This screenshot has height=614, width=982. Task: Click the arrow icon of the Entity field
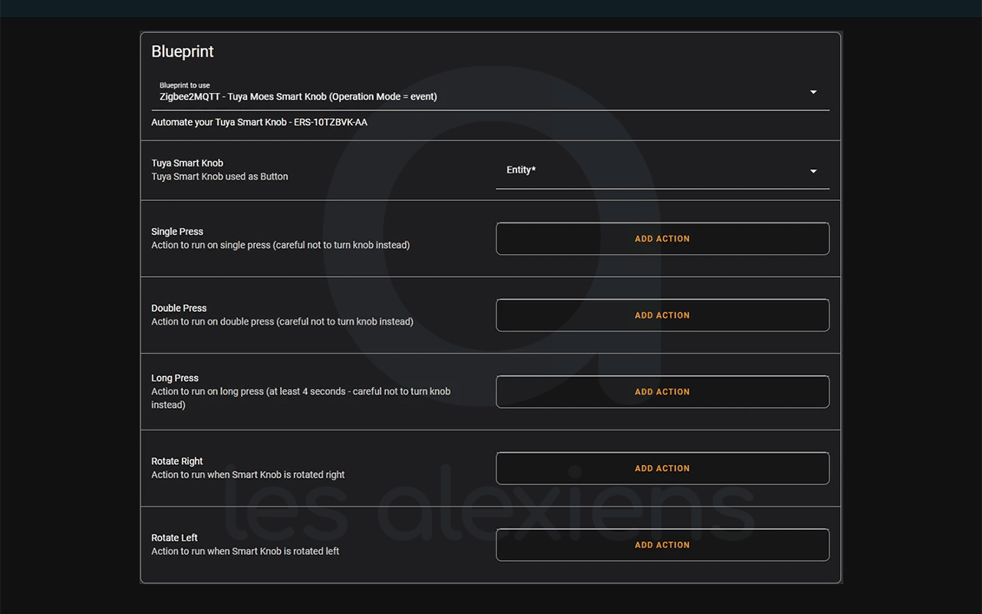point(813,171)
